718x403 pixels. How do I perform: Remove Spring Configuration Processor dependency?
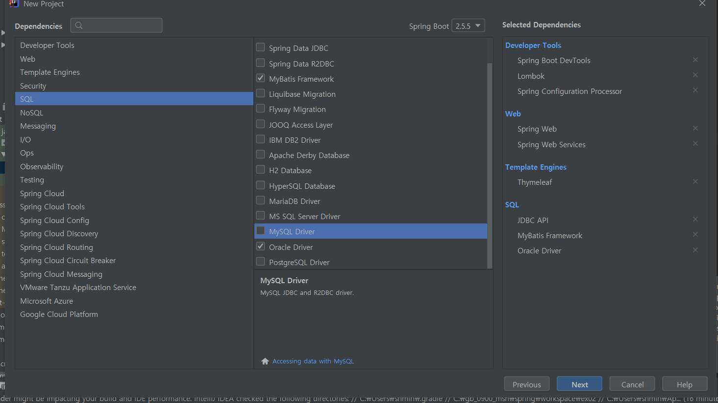pos(695,90)
